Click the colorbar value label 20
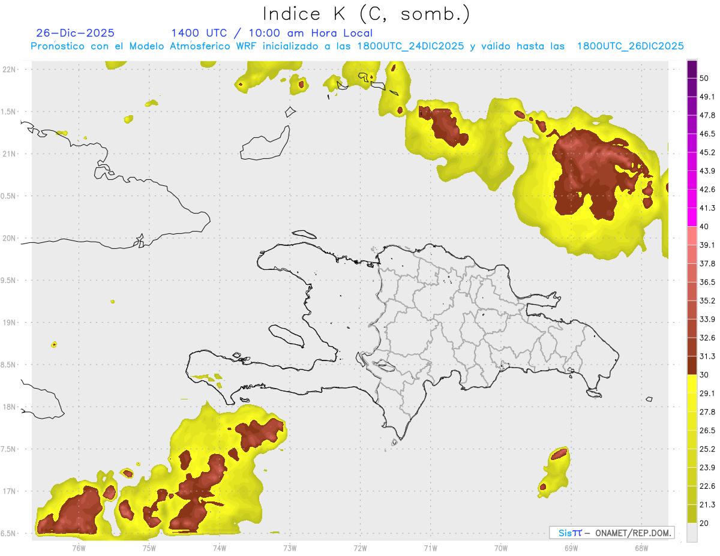 704,523
